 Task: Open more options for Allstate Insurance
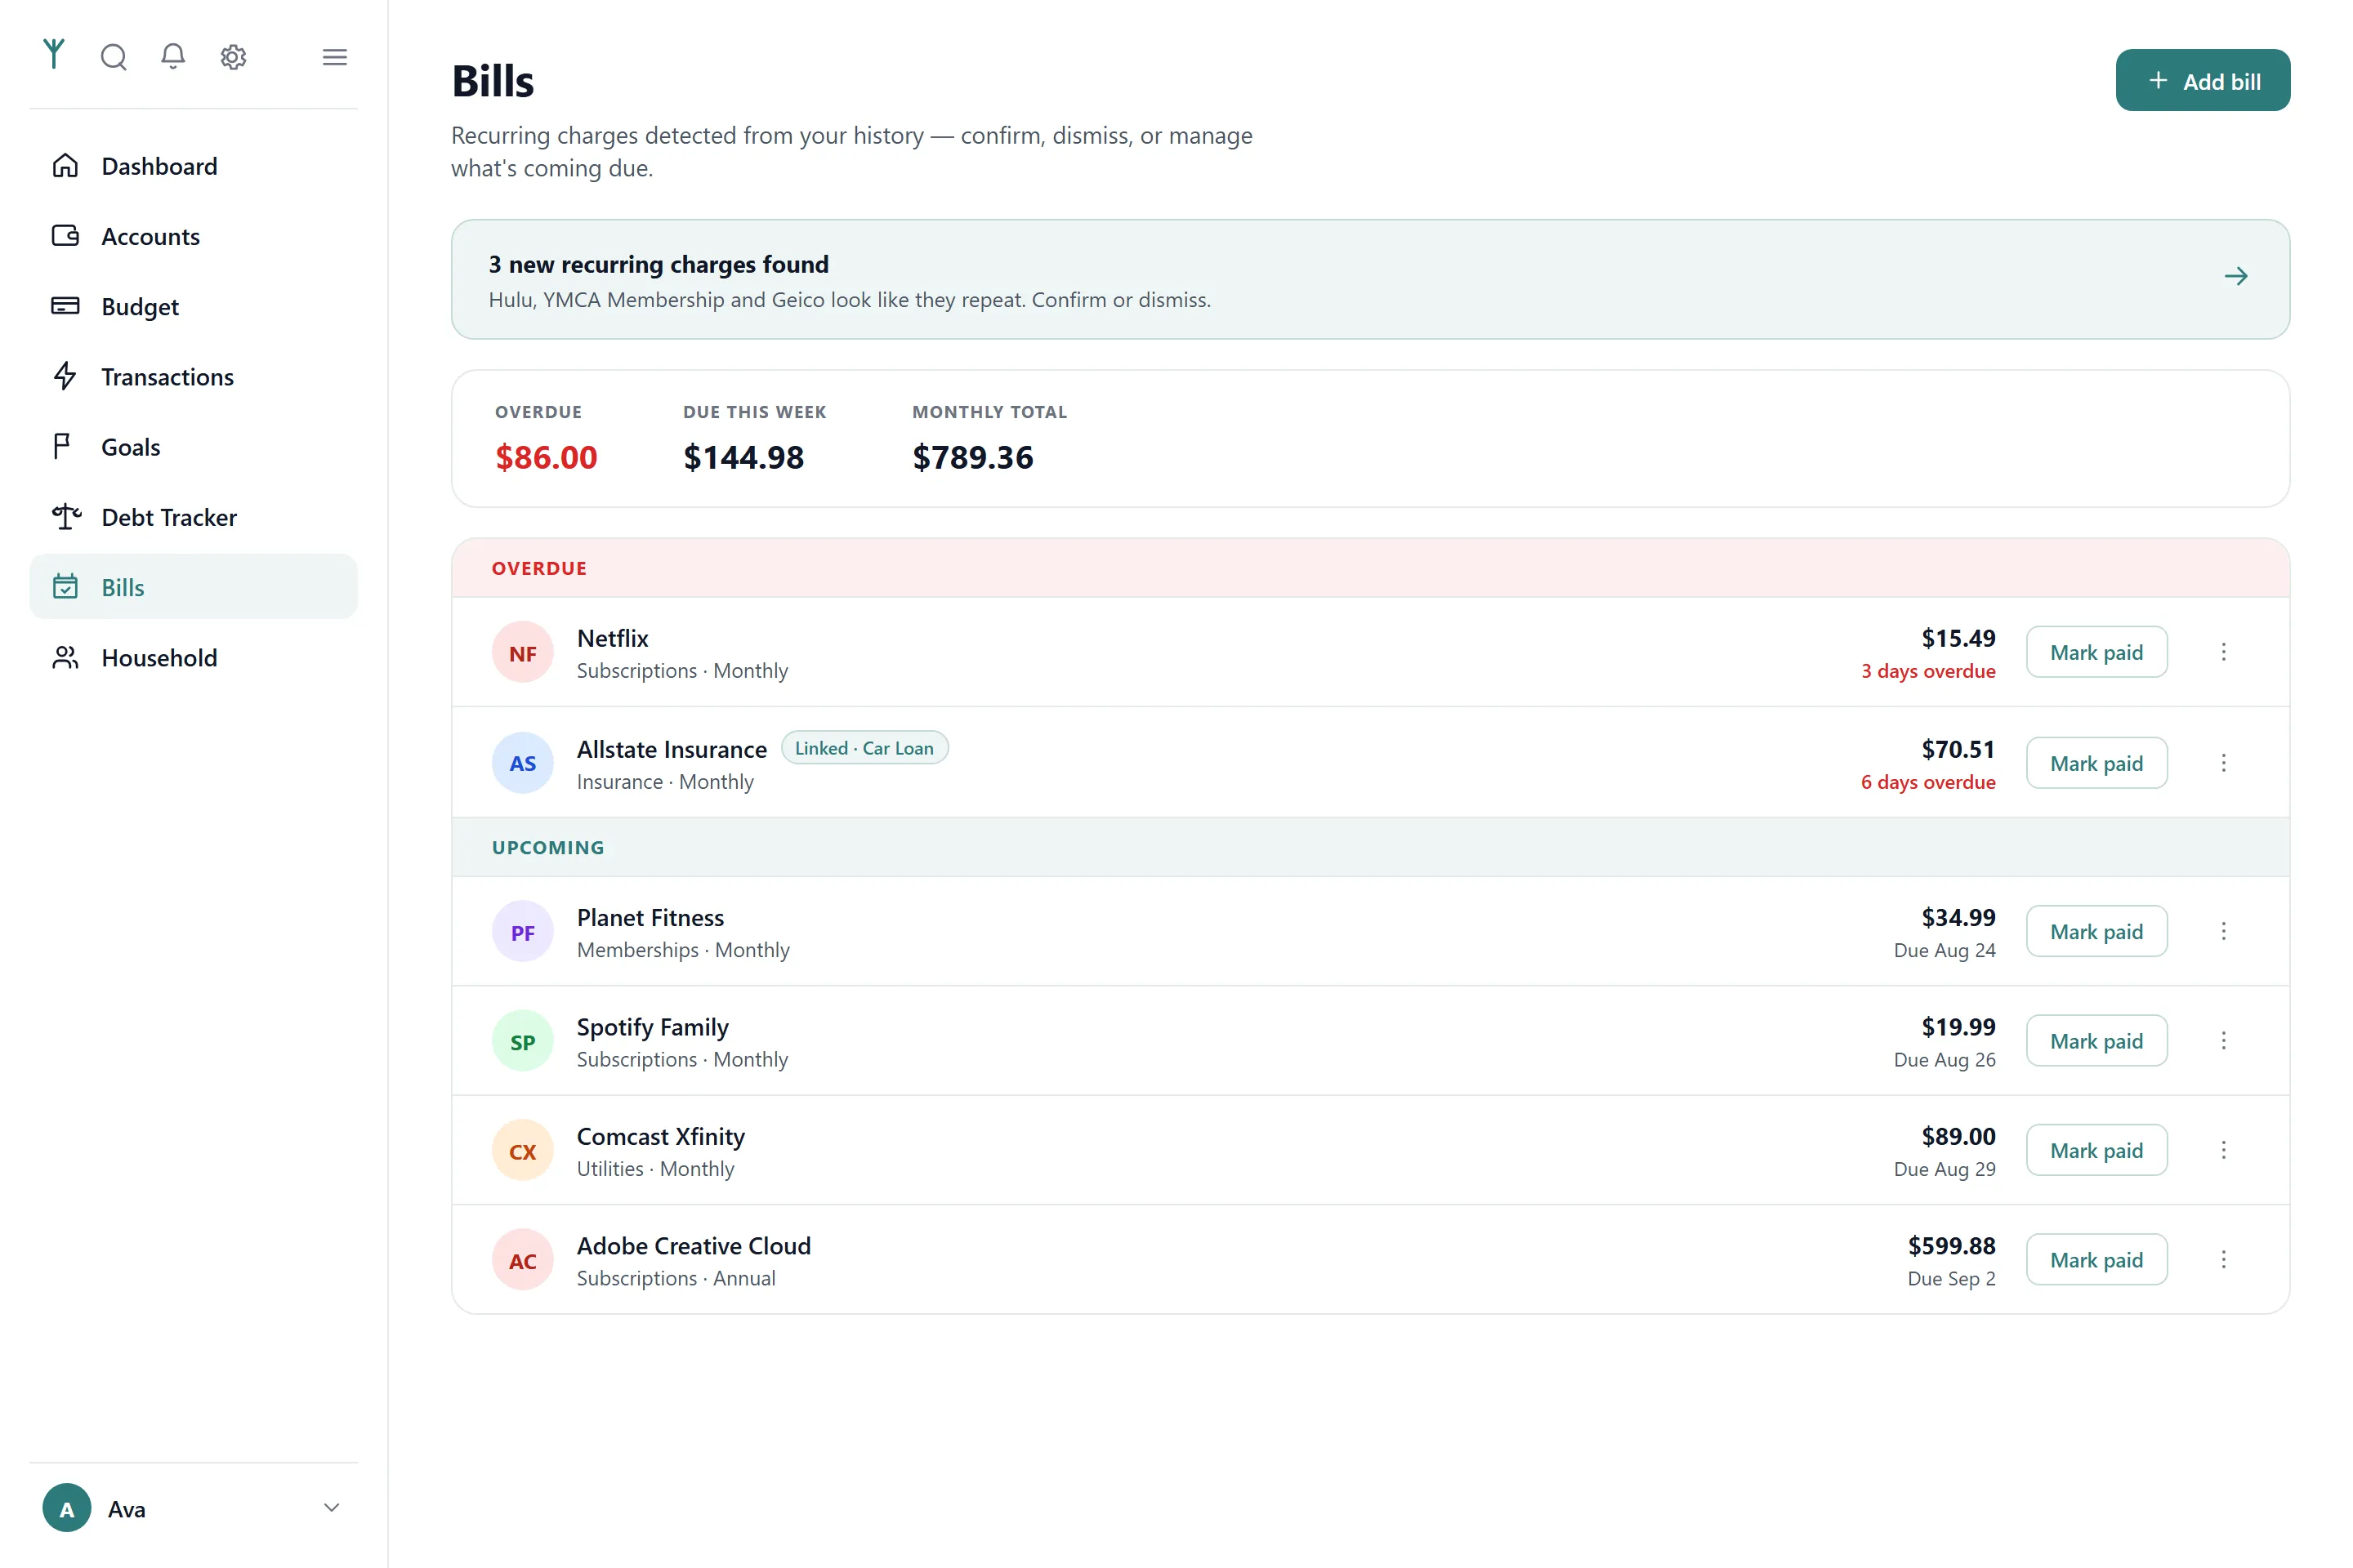(2223, 763)
